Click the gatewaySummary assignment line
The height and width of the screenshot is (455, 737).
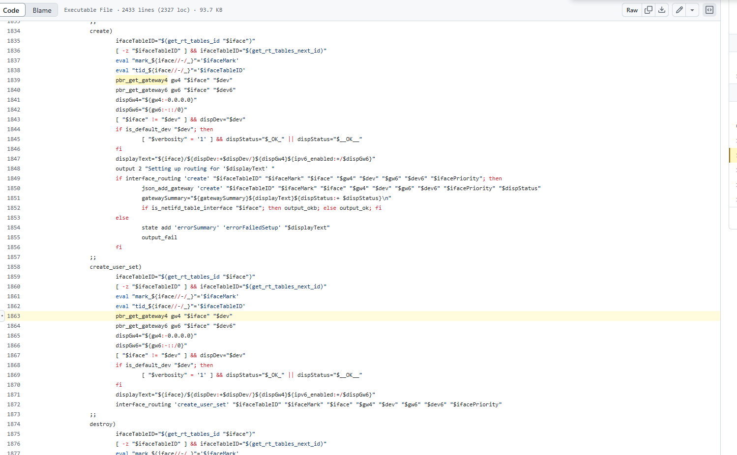point(266,198)
